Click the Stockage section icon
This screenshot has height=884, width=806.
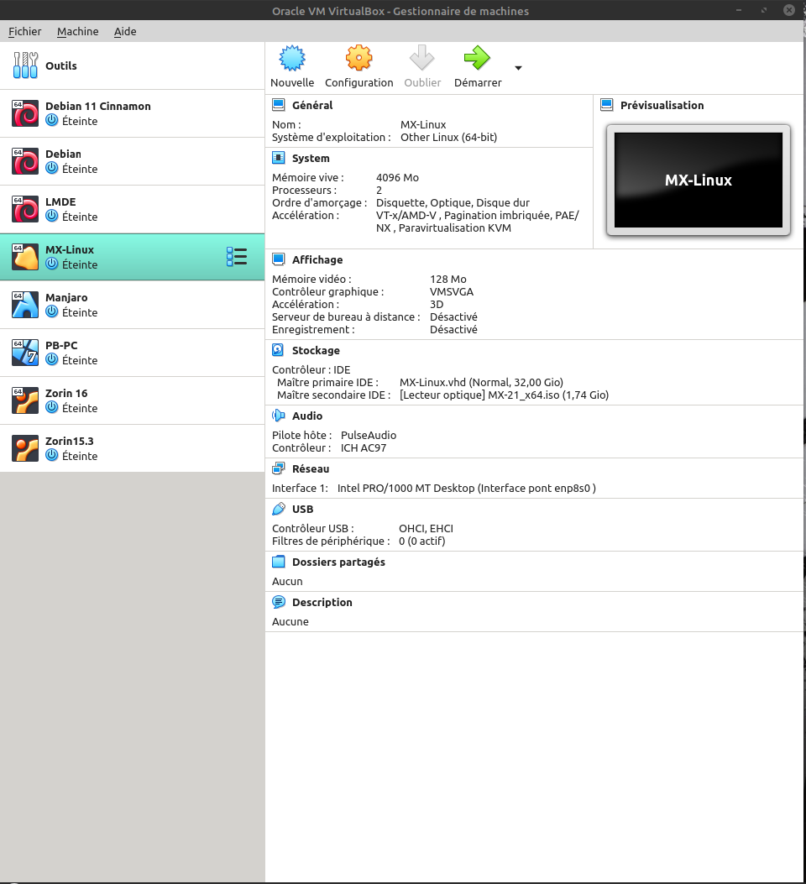(279, 350)
